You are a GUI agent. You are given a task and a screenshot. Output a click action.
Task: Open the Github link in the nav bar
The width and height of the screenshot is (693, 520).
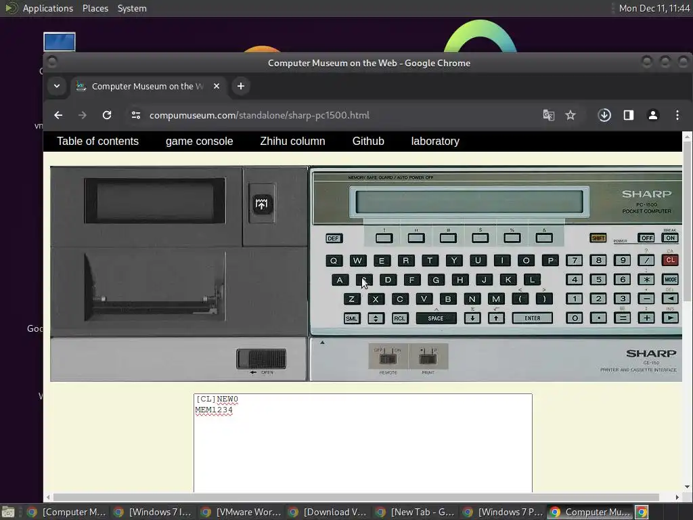pyautogui.click(x=368, y=142)
